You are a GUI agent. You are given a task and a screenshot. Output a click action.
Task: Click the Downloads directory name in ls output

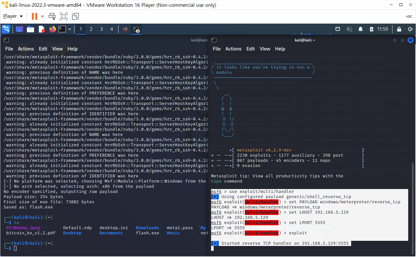[x=148, y=228]
